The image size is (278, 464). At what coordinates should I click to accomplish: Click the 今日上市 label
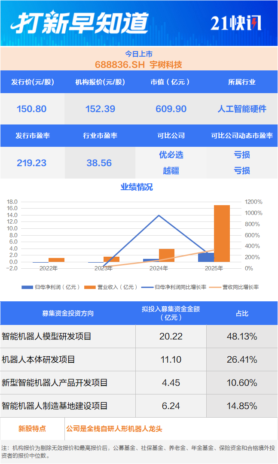click(139, 54)
